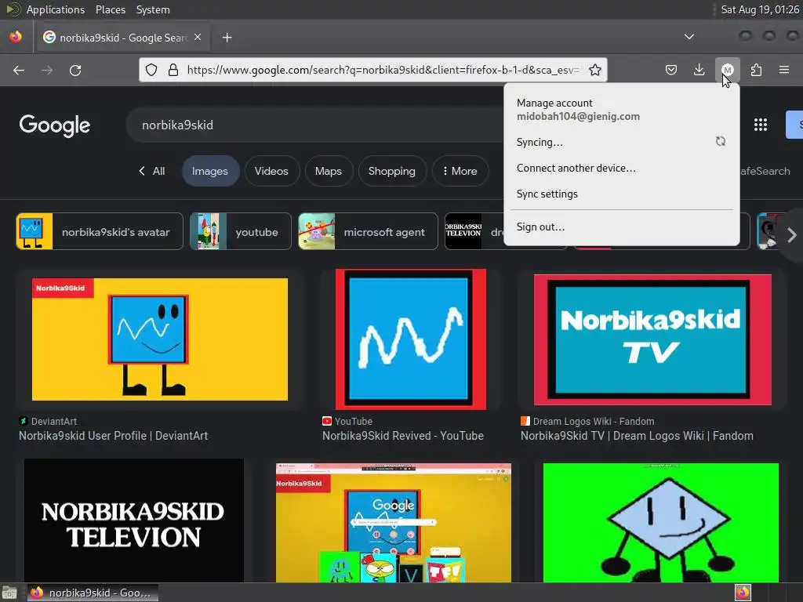The height and width of the screenshot is (602, 803).
Task: Switch to the Maps search tab
Action: point(329,171)
